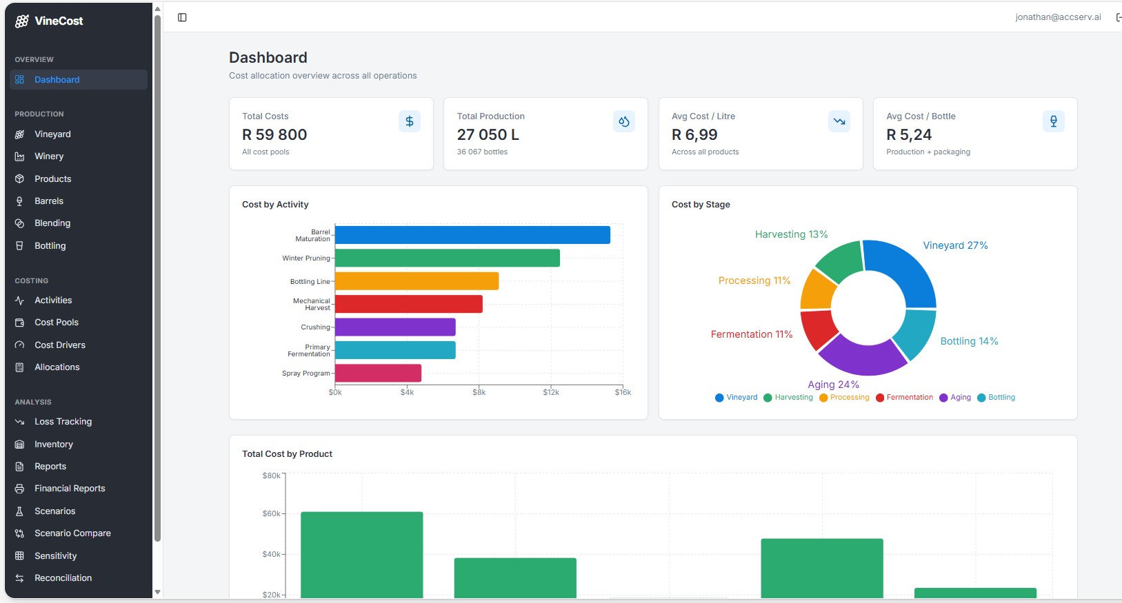Open Scenario Compare

coord(79,533)
